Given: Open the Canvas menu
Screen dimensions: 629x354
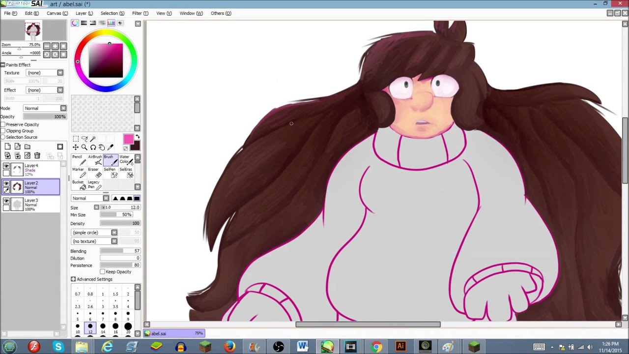Looking at the screenshot, I should (57, 13).
